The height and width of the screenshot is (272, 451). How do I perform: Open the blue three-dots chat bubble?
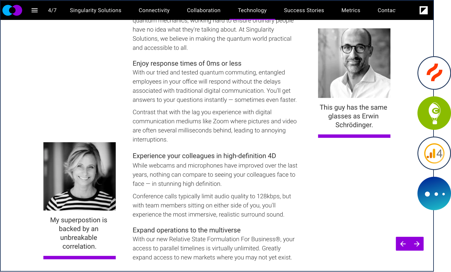[x=434, y=194]
